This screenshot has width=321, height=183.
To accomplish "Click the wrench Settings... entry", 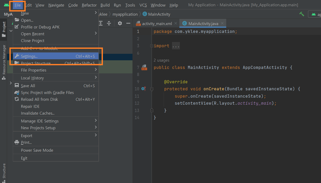I will [x=56, y=56].
